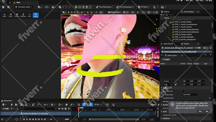Screen dimensions: 216x122
Task: Open the content browser icon beside Save
Action: tap(9, 7)
